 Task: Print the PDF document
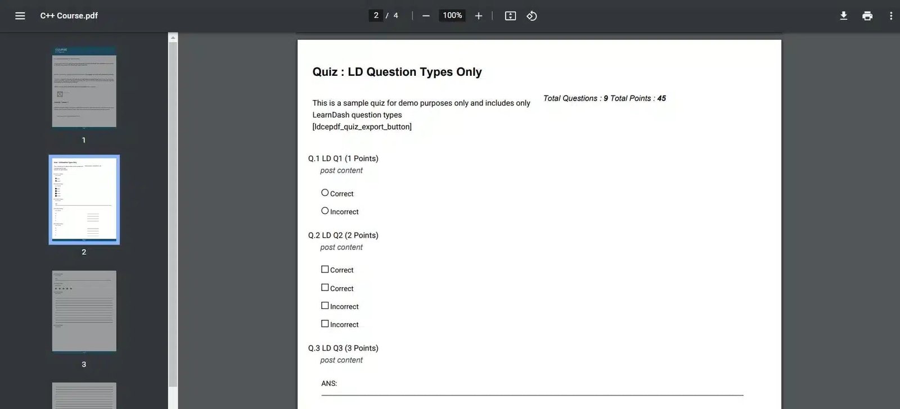click(x=867, y=16)
